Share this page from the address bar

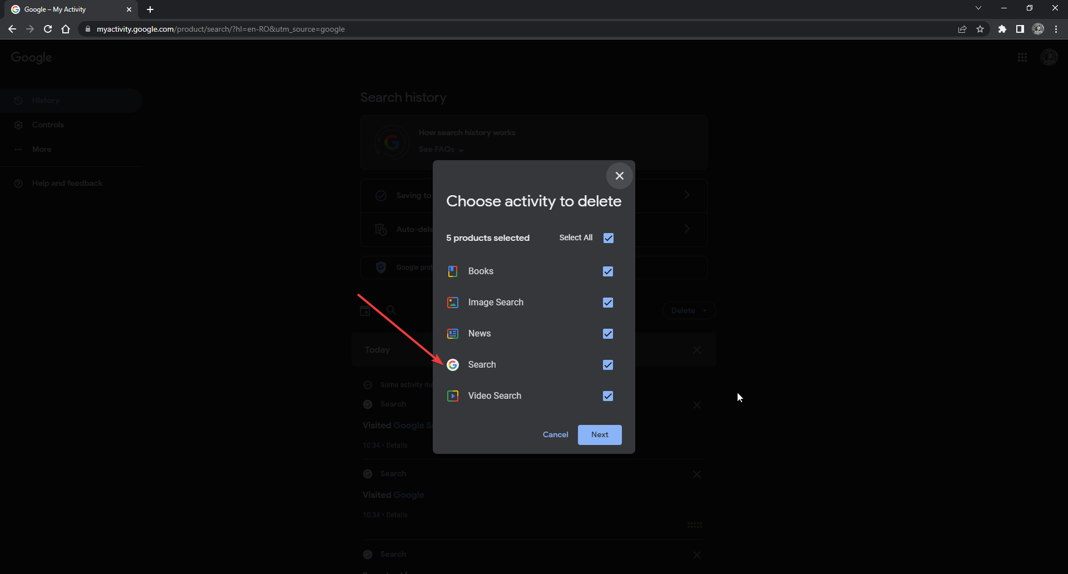pos(962,29)
